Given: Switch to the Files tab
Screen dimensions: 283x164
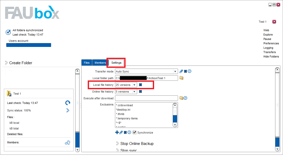Looking at the screenshot, I should click(x=86, y=62).
